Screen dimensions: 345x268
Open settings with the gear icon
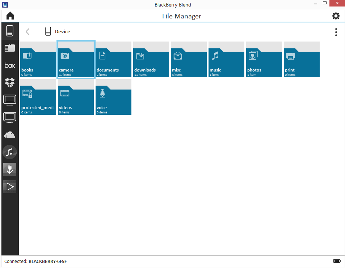click(336, 16)
